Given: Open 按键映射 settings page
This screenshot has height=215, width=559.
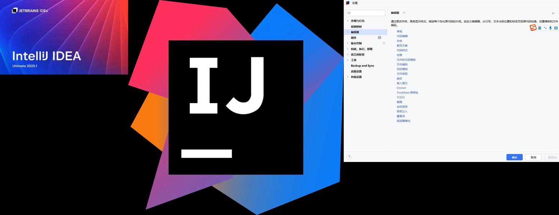Looking at the screenshot, I should click(356, 27).
